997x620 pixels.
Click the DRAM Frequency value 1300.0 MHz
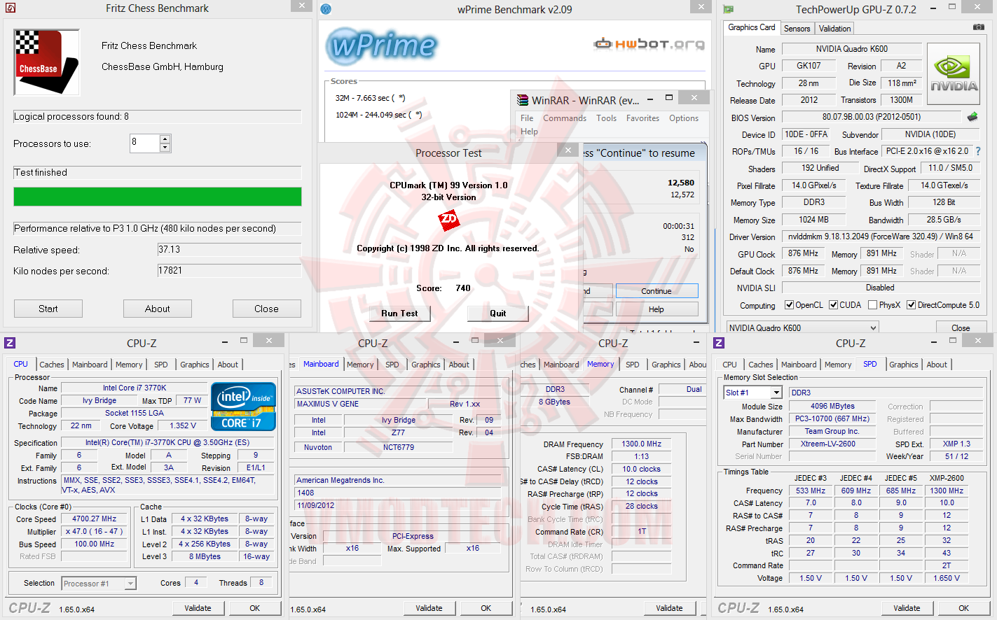[x=642, y=444]
